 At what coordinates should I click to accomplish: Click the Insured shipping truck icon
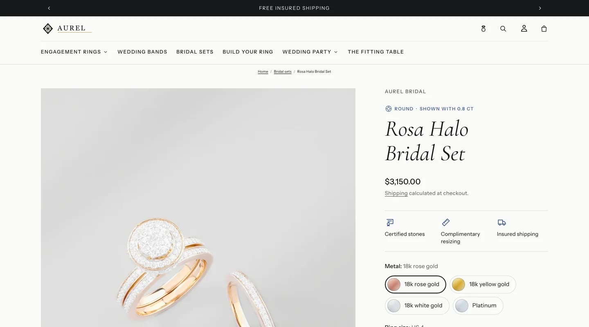[502, 222]
